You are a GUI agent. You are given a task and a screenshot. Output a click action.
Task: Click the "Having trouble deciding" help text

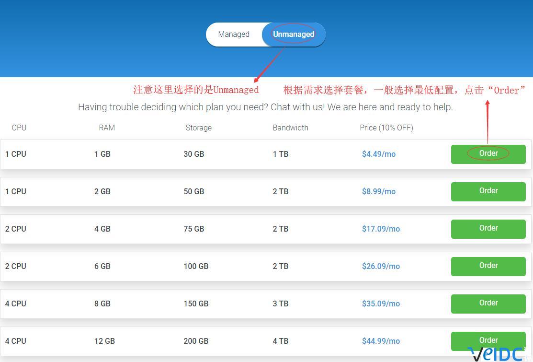pyautogui.click(x=265, y=107)
